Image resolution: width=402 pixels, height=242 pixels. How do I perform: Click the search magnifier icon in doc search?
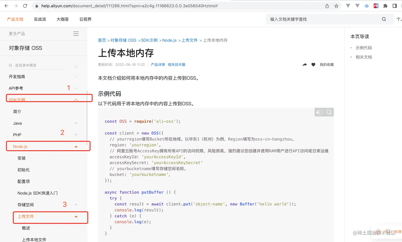coord(384,19)
